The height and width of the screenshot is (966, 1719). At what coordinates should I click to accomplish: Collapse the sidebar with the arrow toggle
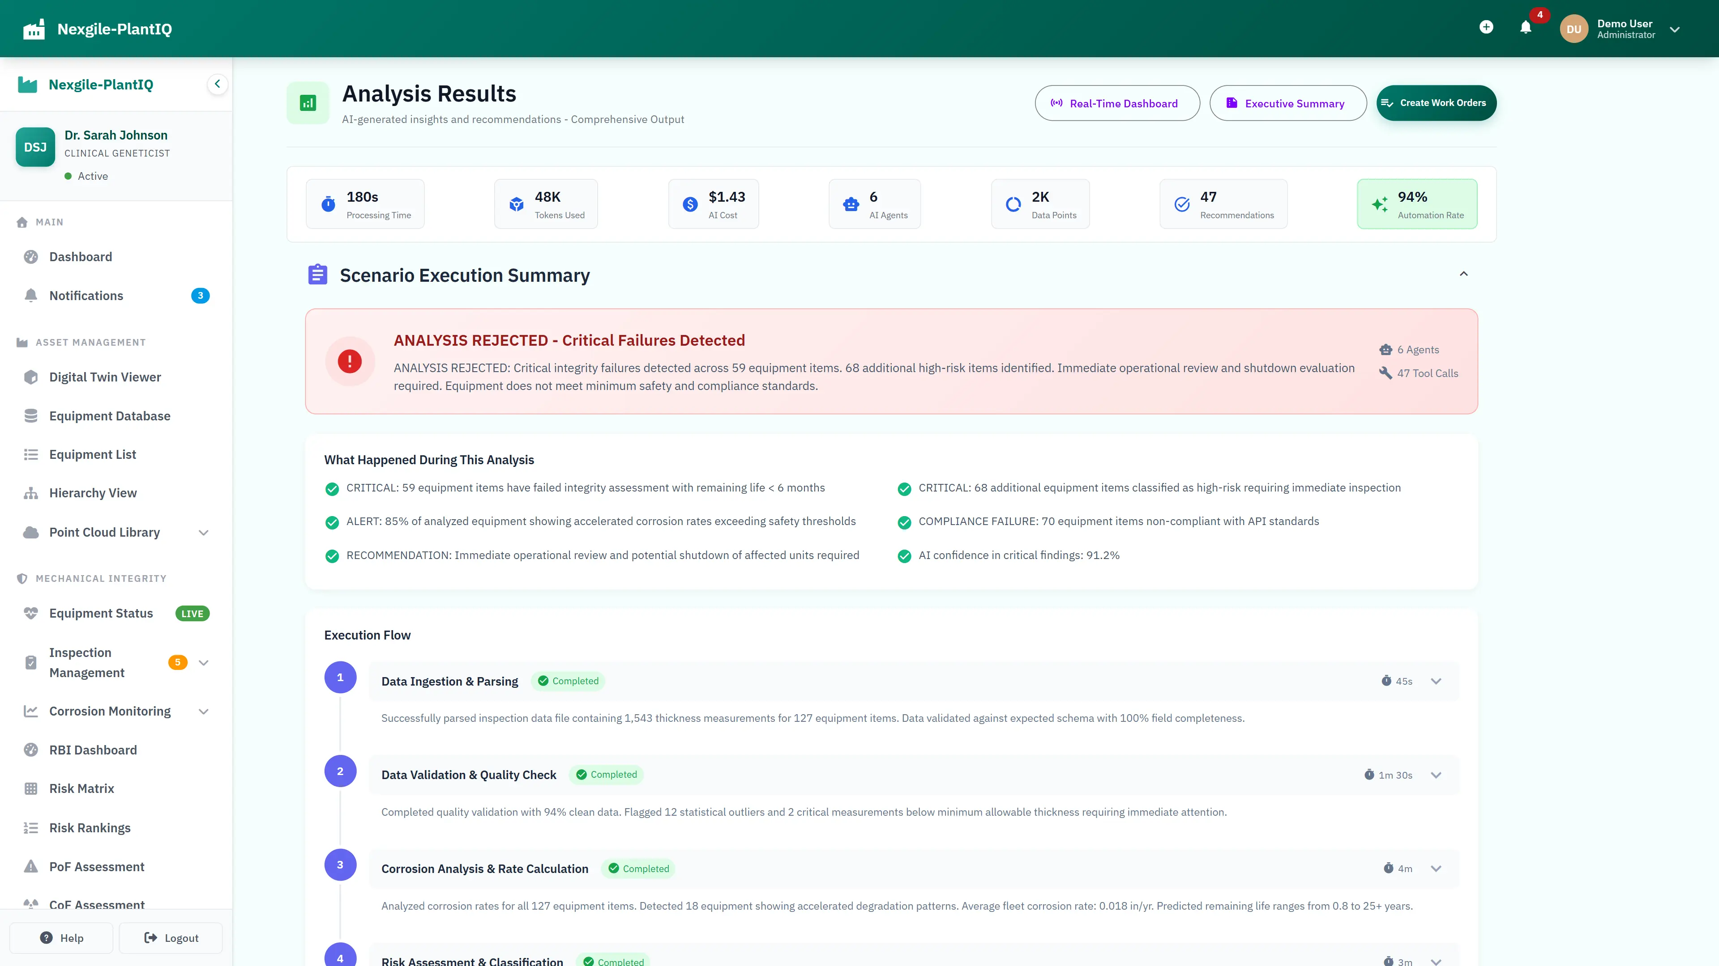pyautogui.click(x=217, y=84)
